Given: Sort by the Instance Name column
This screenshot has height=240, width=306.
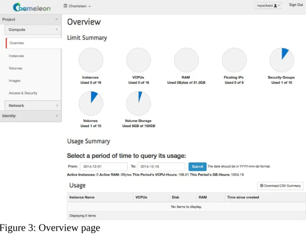Looking at the screenshot, I should [x=82, y=197].
